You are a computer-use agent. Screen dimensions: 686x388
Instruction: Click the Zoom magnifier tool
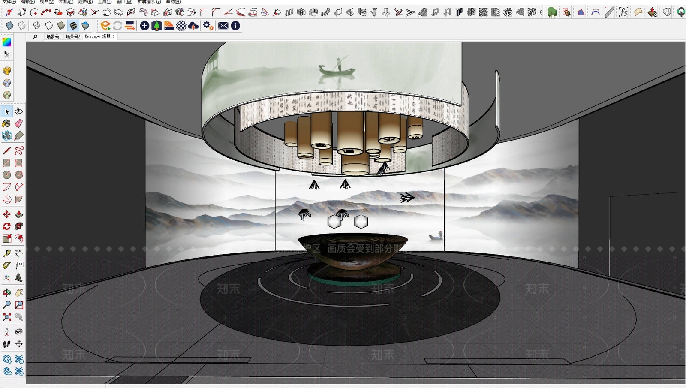pos(7,305)
